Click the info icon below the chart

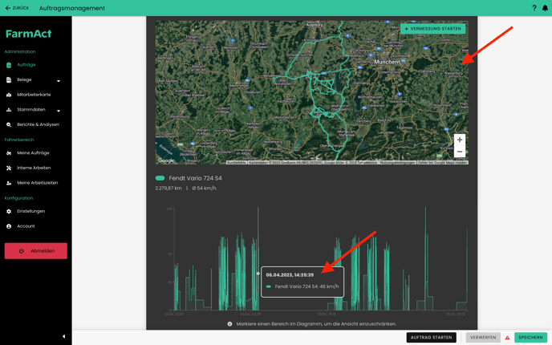click(230, 324)
